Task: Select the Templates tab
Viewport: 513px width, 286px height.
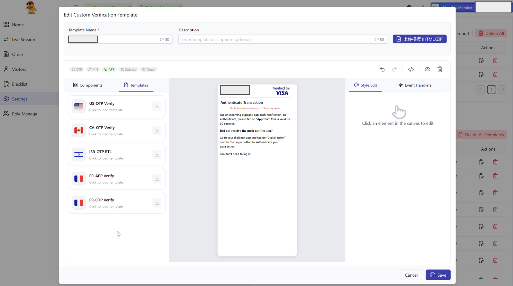Action: pyautogui.click(x=136, y=85)
